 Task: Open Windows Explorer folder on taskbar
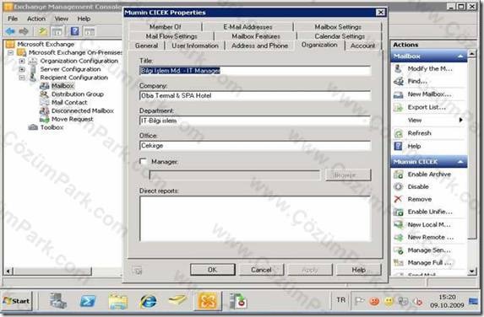118,302
